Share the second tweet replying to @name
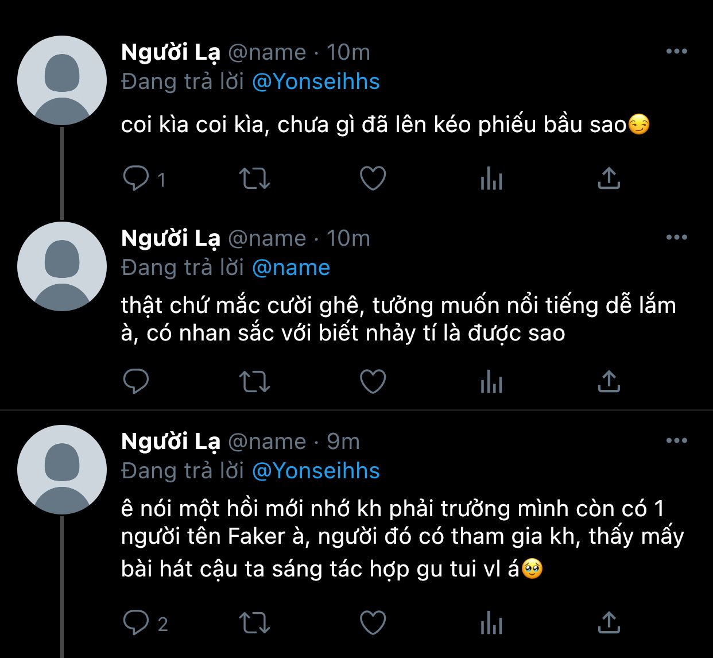Screen dimensions: 713x658 pos(609,381)
